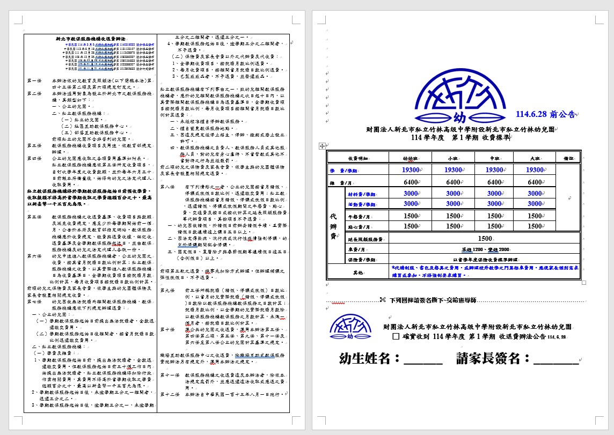Click the 第三條 article label

34,145
